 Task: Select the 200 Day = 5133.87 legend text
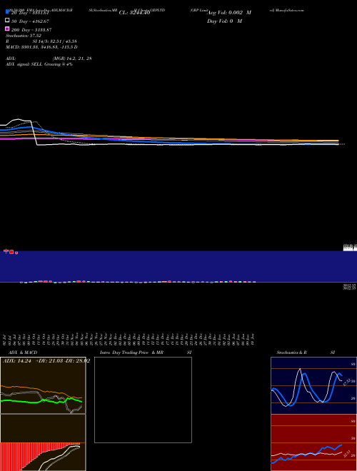click(31, 30)
